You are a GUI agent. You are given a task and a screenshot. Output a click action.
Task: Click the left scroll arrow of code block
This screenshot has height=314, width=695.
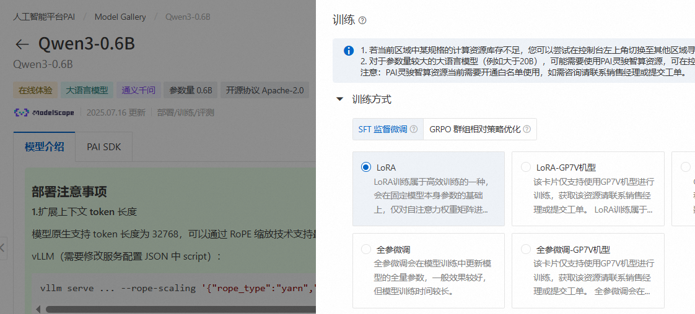[38, 309]
